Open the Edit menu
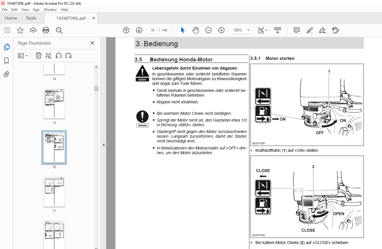 [x=14, y=10]
